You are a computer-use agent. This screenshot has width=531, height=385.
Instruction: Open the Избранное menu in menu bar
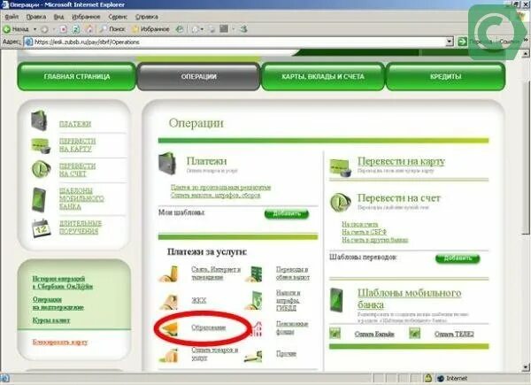[86, 17]
